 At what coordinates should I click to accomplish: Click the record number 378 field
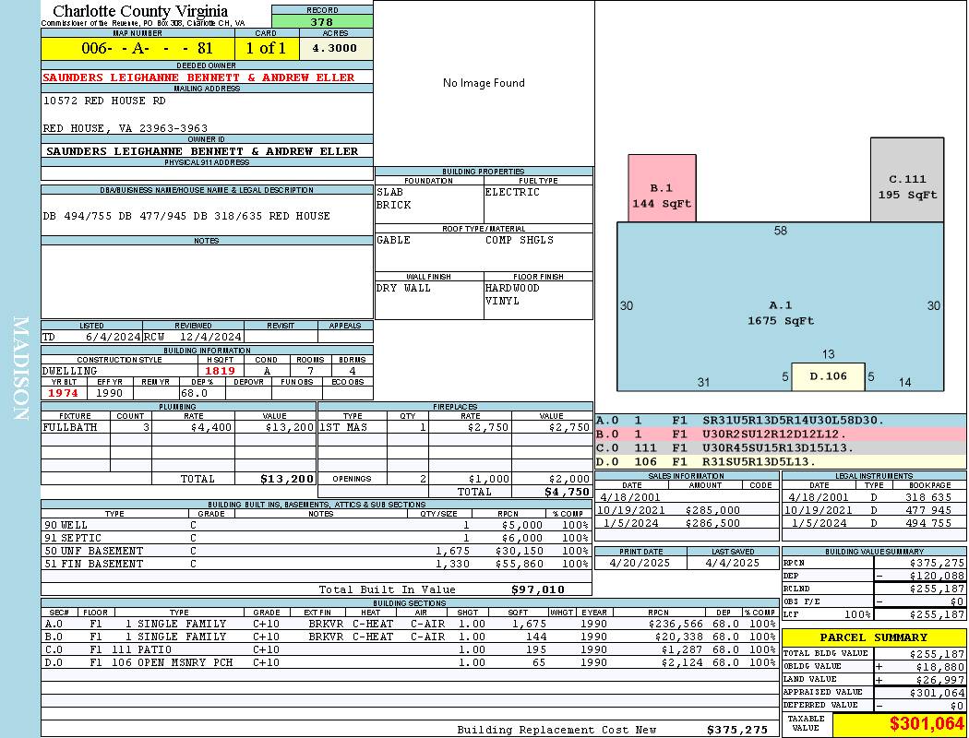(322, 21)
